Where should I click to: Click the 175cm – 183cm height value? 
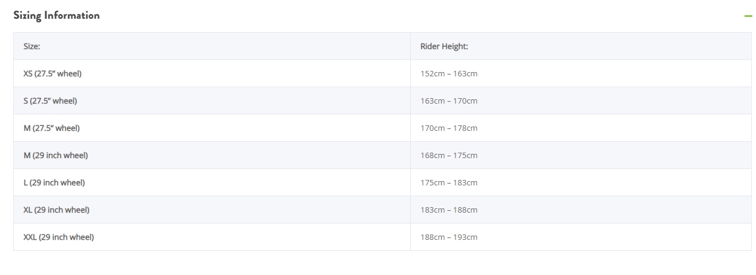click(x=449, y=183)
